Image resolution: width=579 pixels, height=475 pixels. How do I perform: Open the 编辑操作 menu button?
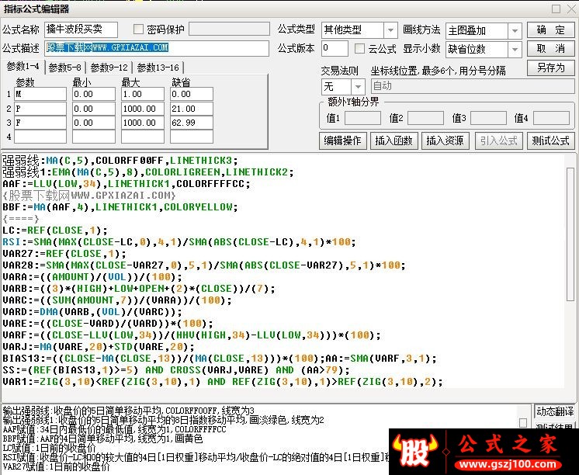(x=342, y=140)
